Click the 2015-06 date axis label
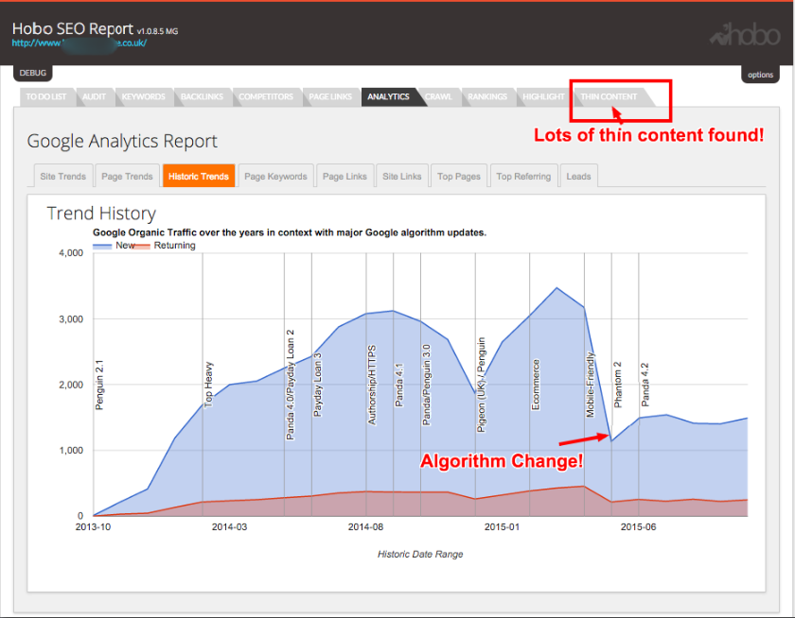This screenshot has width=795, height=618. pos(638,527)
